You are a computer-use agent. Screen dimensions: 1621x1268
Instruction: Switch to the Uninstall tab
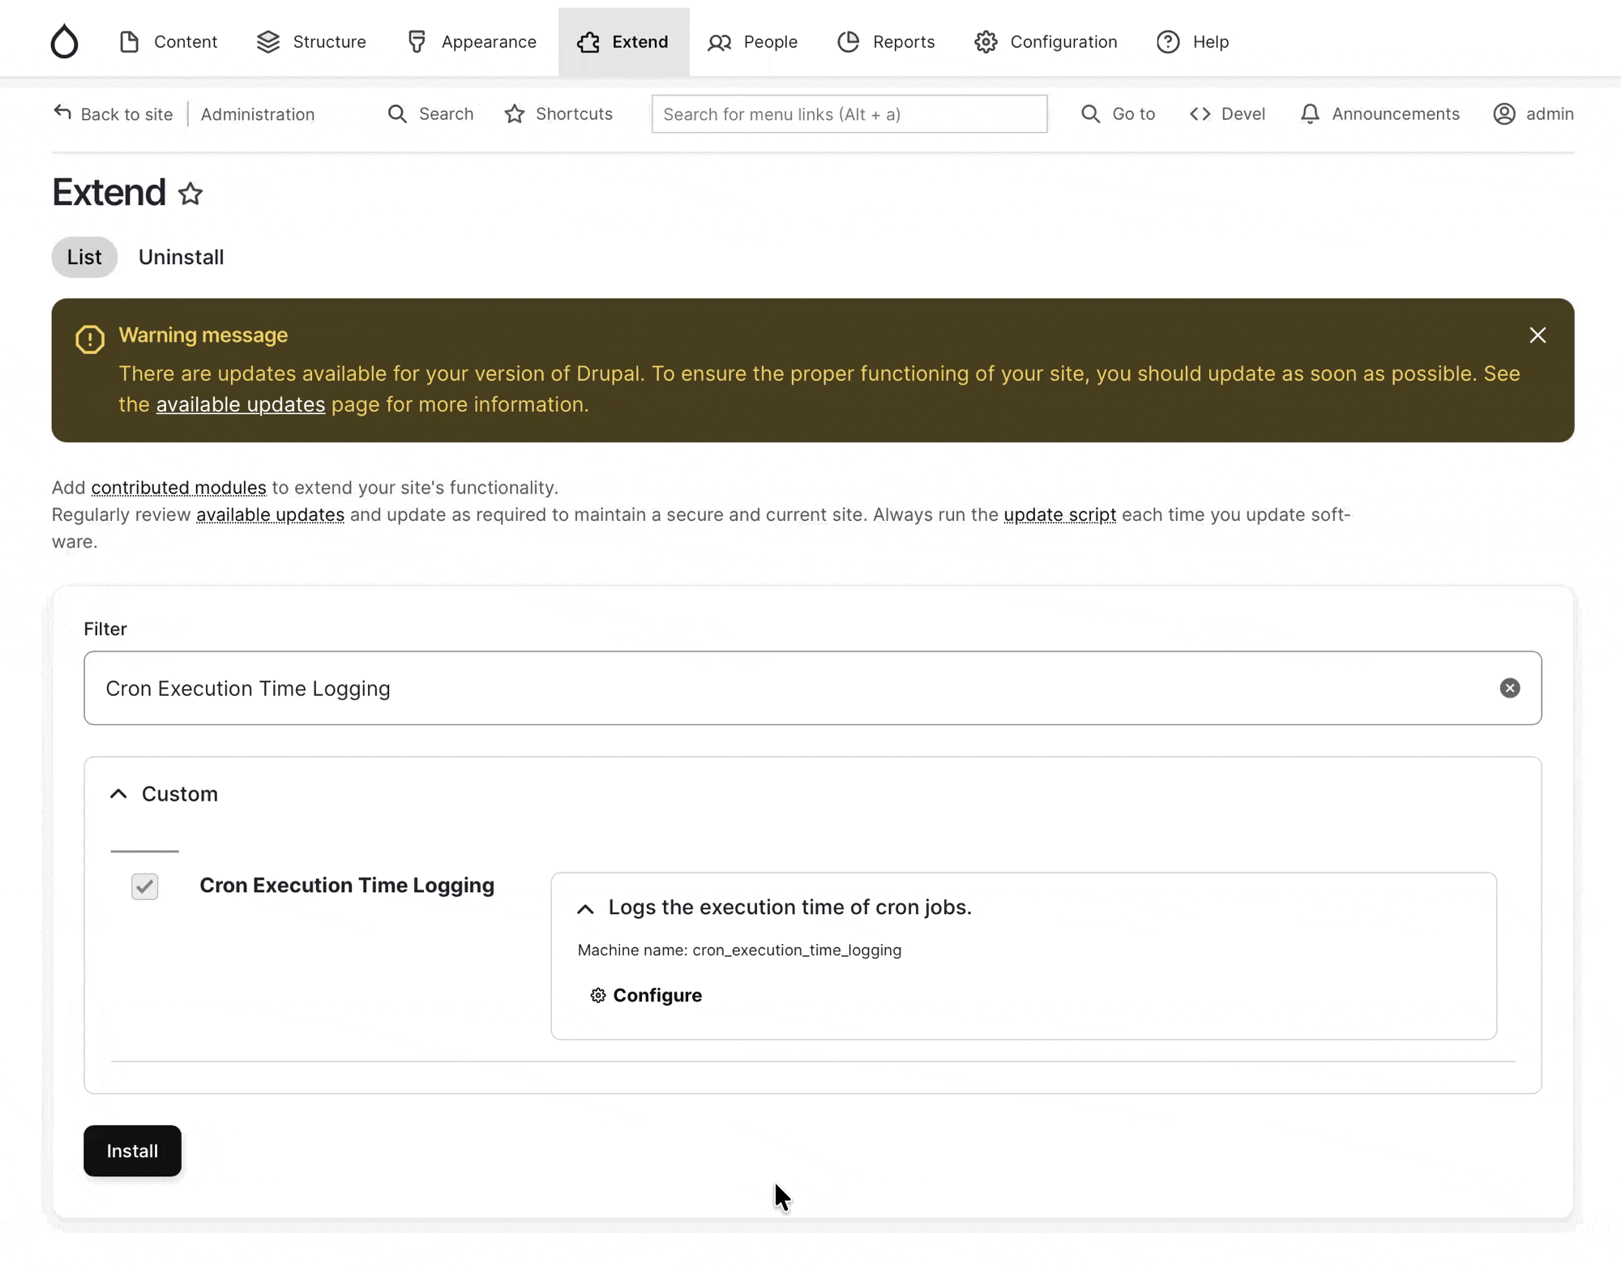181,257
